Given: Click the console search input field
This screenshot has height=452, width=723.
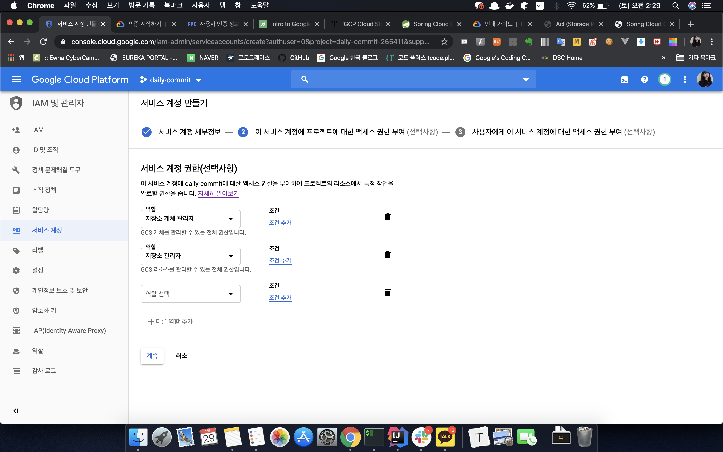Looking at the screenshot, I should coord(412,80).
